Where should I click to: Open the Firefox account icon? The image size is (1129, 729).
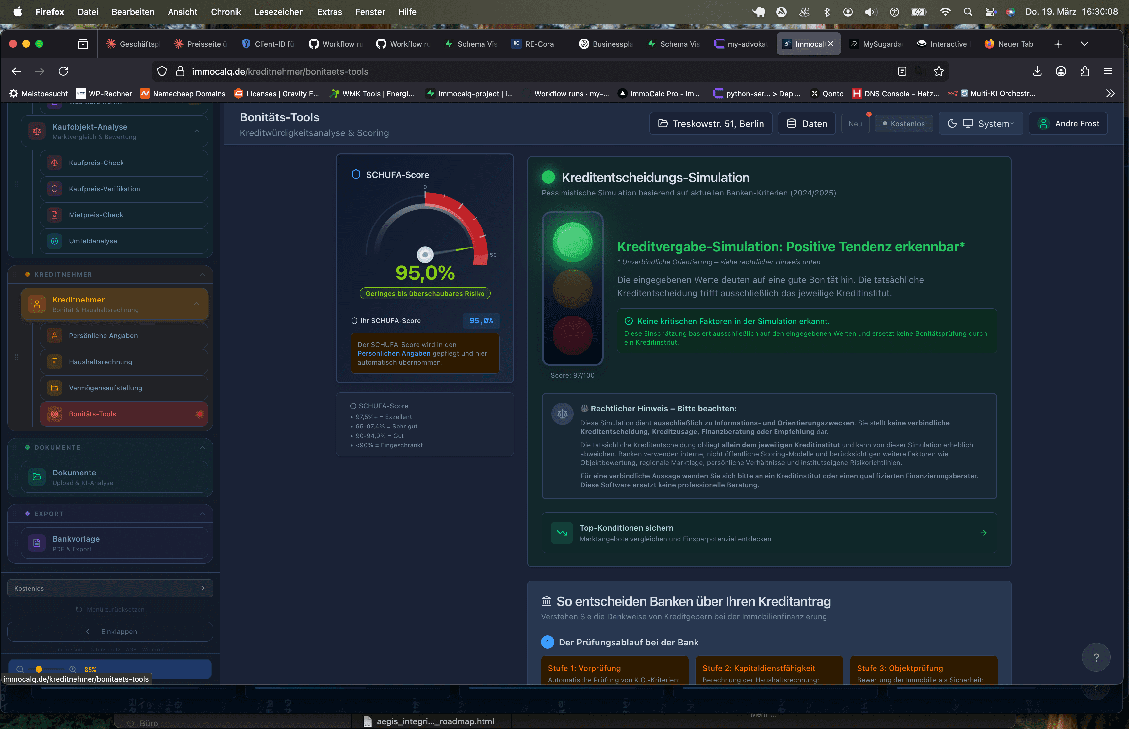pos(1061,71)
